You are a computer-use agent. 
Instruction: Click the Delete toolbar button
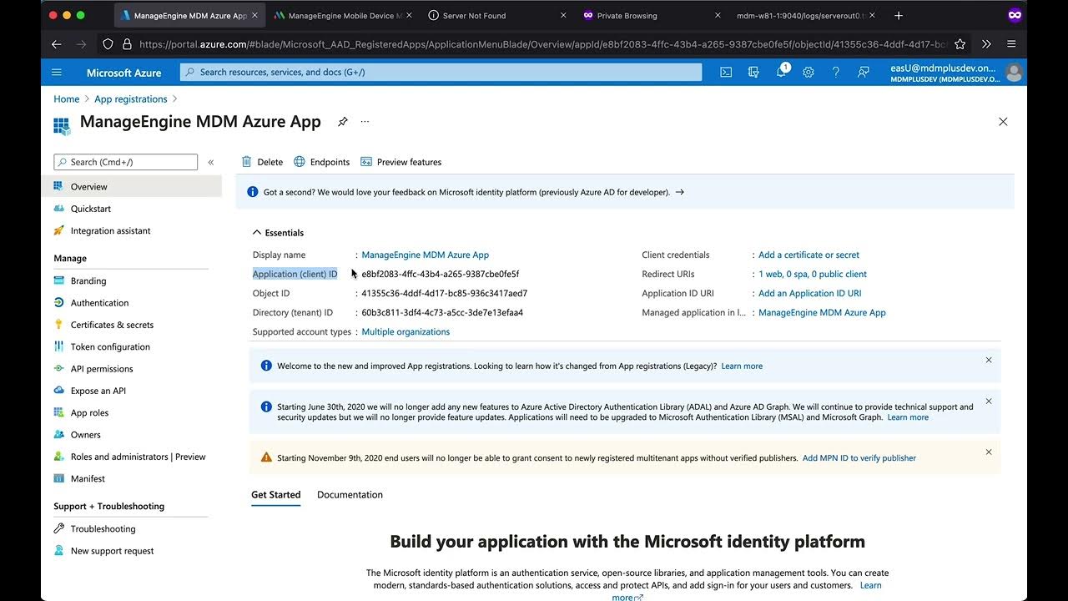[262, 162]
